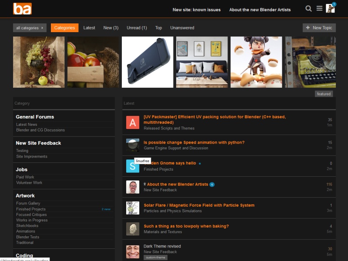Viewport: 348px width, 261px height.
Task: Open the search magnifier icon
Action: point(308,9)
